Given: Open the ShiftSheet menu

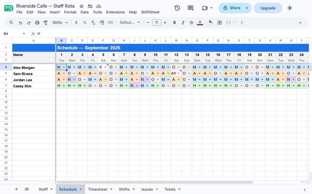Looking at the screenshot, I should click(x=150, y=12).
